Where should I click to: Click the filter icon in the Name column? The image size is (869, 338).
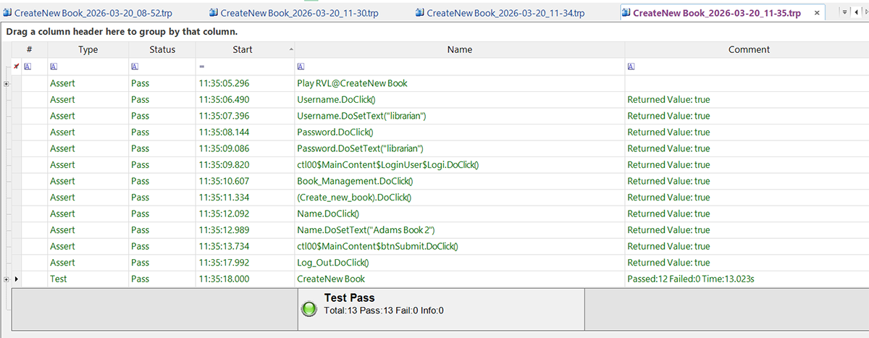tap(301, 67)
